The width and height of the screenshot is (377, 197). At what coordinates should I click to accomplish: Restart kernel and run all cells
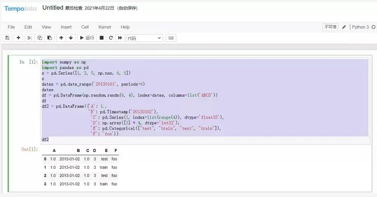click(x=120, y=38)
